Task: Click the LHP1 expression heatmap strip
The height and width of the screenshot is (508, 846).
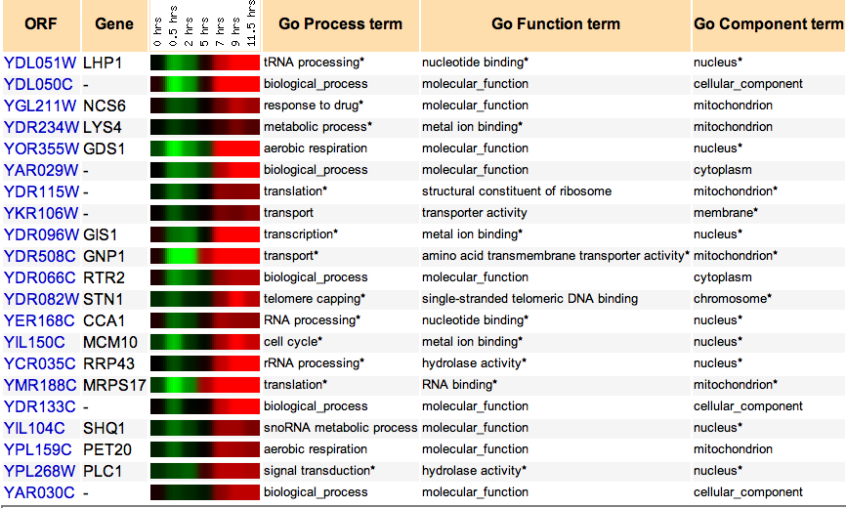Action: click(x=204, y=63)
